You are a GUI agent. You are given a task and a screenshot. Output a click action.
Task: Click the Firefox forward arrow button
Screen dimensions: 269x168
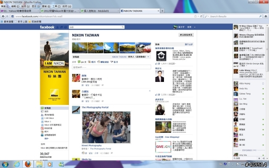point(7,16)
